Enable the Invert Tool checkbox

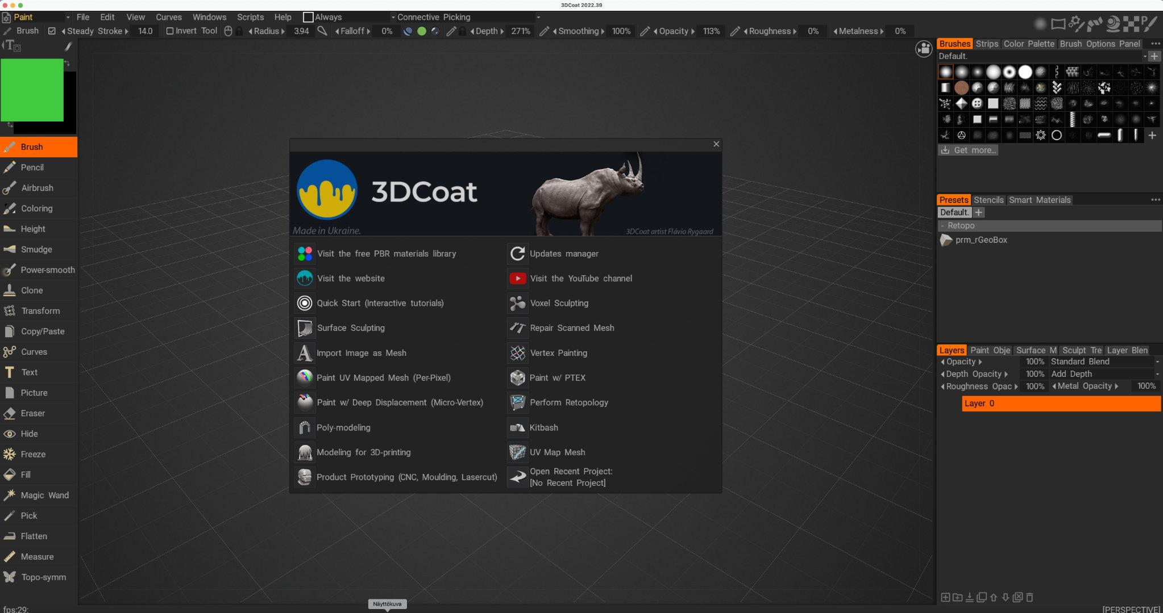[x=169, y=31]
